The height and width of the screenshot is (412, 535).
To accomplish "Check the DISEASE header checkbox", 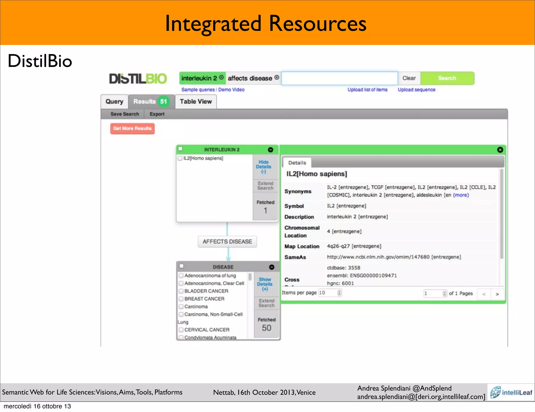I will pyautogui.click(x=182, y=266).
